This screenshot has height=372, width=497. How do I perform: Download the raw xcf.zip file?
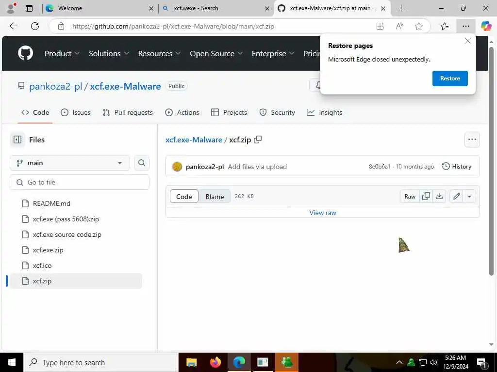[x=439, y=197]
